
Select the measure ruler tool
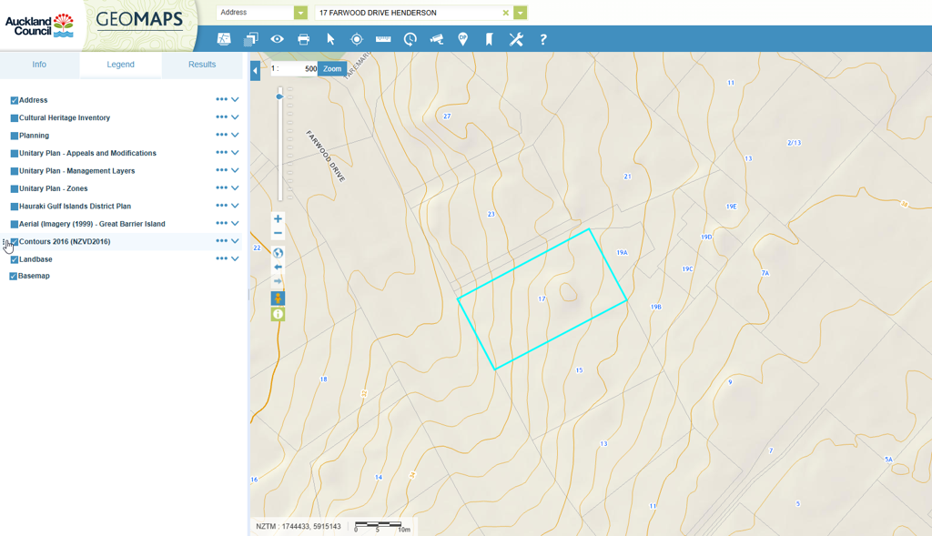click(x=383, y=39)
